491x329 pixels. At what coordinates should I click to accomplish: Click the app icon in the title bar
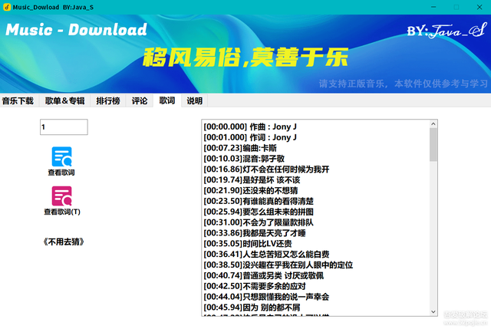tap(7, 7)
